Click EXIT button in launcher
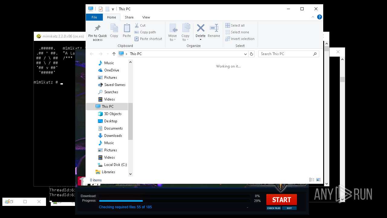Image resolution: width=387 pixels, height=218 pixels. click(x=289, y=208)
